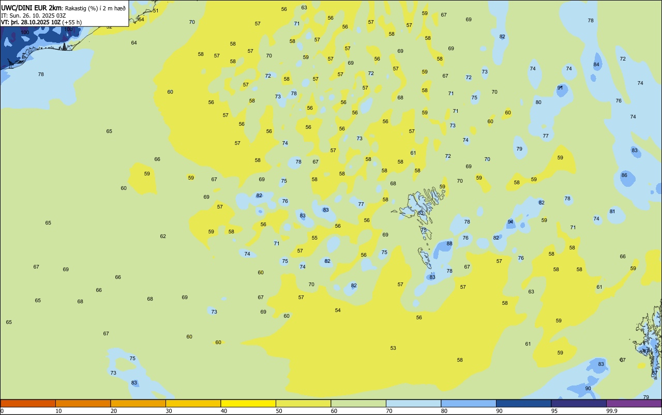Select the humidity value 84 on the map
Image resolution: width=662 pixels, height=415 pixels.
click(x=596, y=65)
